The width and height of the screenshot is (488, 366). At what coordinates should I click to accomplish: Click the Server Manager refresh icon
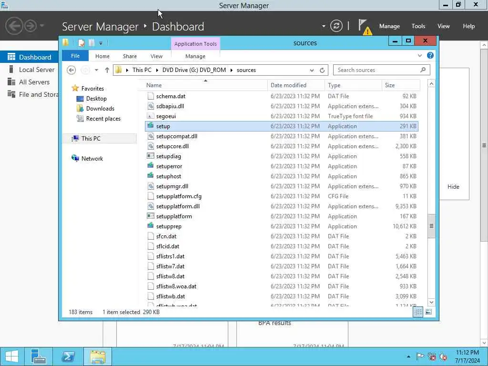(x=336, y=26)
